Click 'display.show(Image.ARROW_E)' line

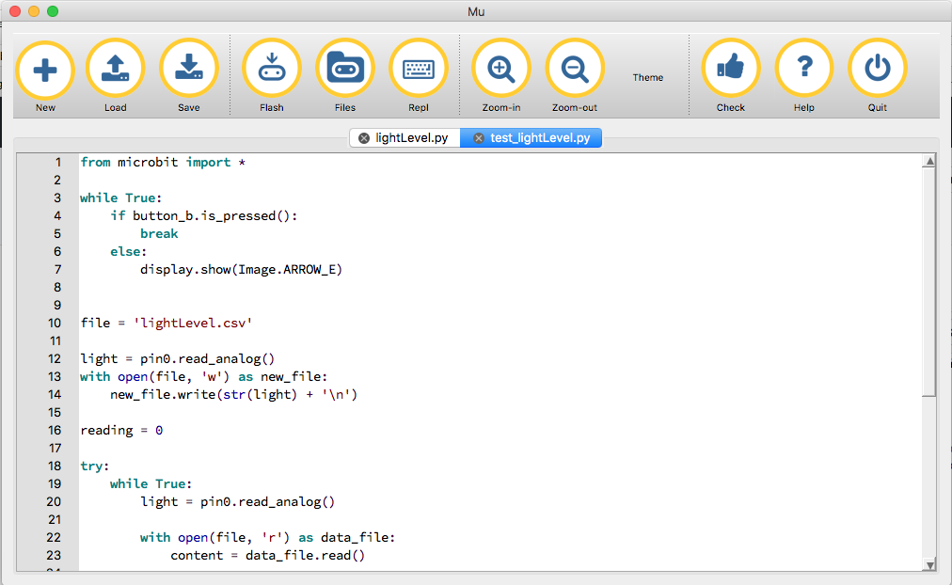241,269
